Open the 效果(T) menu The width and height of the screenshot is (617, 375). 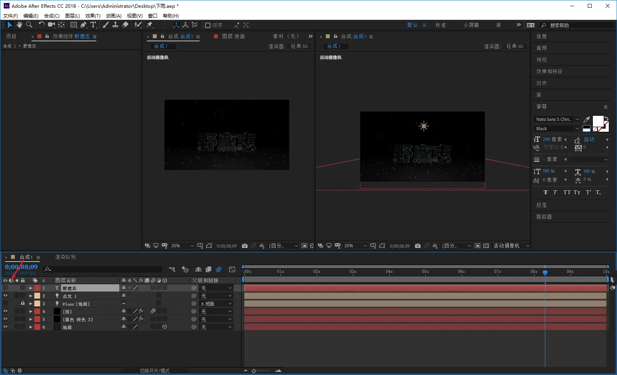(x=93, y=16)
